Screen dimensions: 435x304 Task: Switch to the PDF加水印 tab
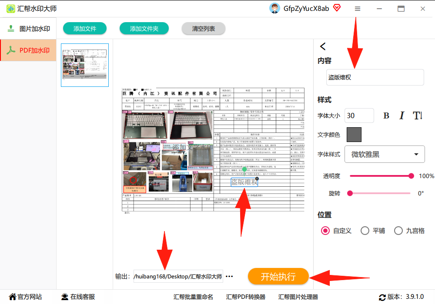29,50
